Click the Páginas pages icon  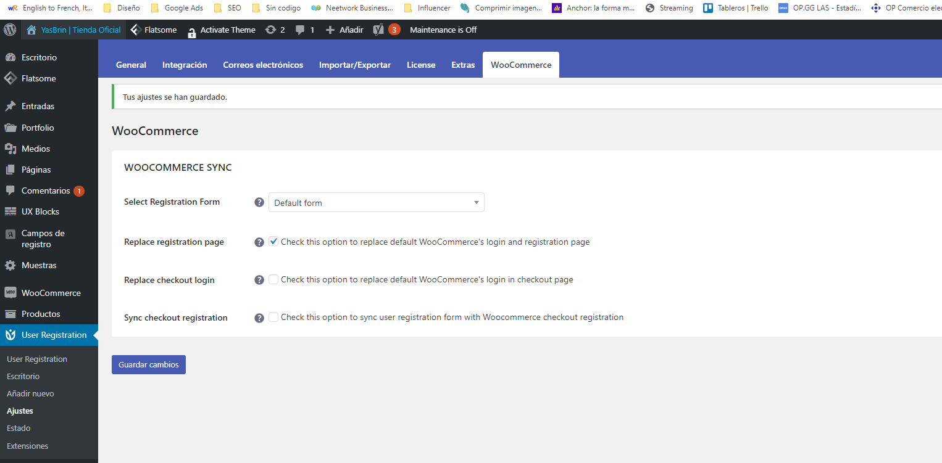10,170
